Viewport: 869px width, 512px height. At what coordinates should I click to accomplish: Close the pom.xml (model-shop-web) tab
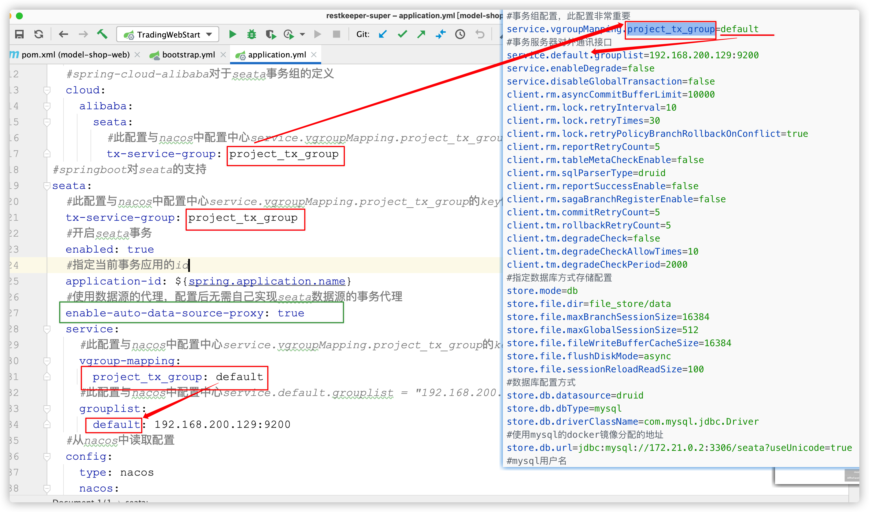coord(137,55)
